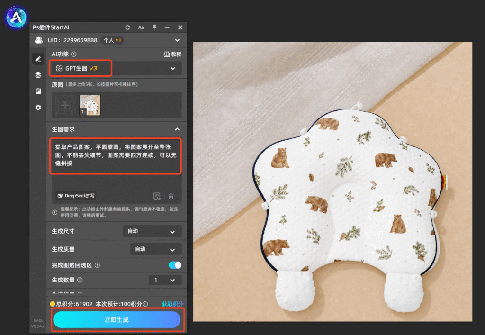Open the layers stack sidebar icon
The height and width of the screenshot is (335, 485).
pyautogui.click(x=38, y=75)
